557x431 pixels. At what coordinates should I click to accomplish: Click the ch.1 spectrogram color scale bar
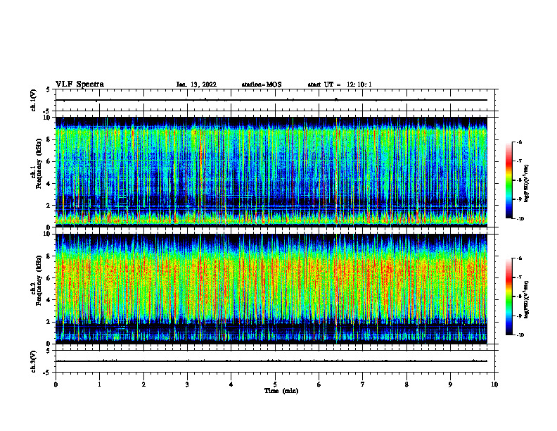click(508, 180)
